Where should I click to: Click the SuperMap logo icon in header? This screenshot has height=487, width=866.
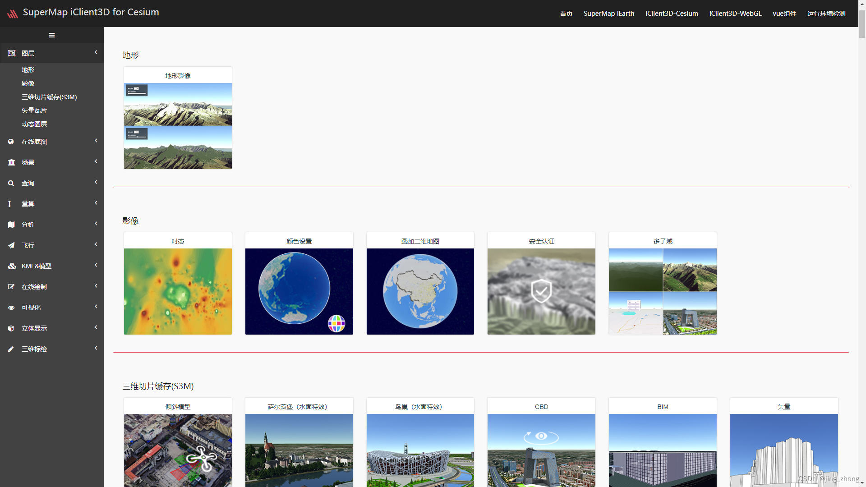13,14
